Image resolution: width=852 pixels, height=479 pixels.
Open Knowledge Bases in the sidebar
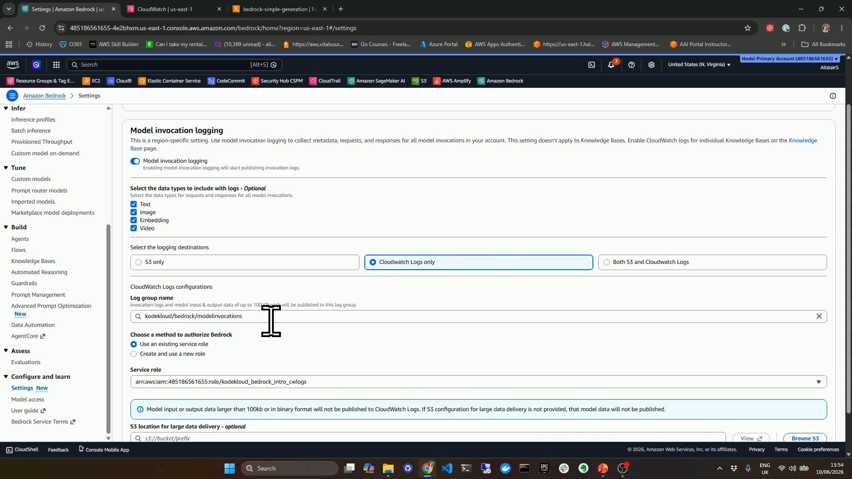pyautogui.click(x=33, y=261)
